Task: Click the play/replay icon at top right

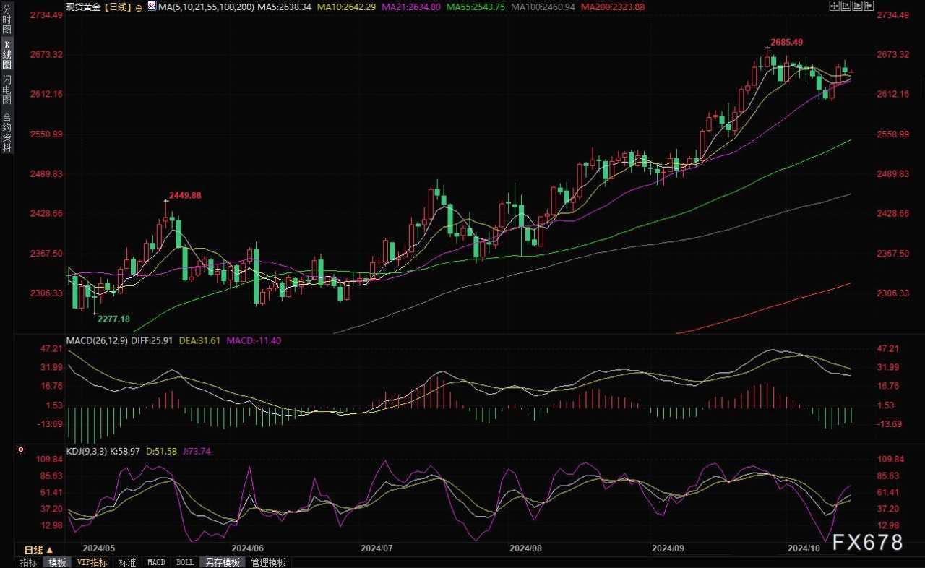Action: [x=857, y=6]
